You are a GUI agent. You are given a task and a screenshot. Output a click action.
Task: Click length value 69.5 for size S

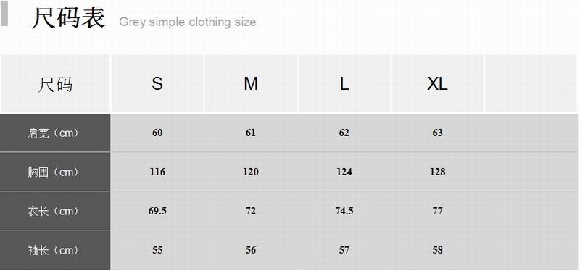[157, 211]
